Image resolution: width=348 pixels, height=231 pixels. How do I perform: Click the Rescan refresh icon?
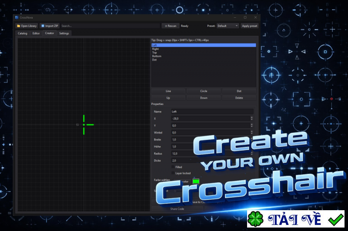coord(166,26)
